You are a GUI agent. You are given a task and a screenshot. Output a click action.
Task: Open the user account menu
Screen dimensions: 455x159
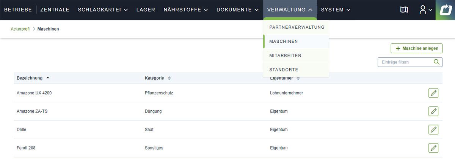tap(425, 10)
